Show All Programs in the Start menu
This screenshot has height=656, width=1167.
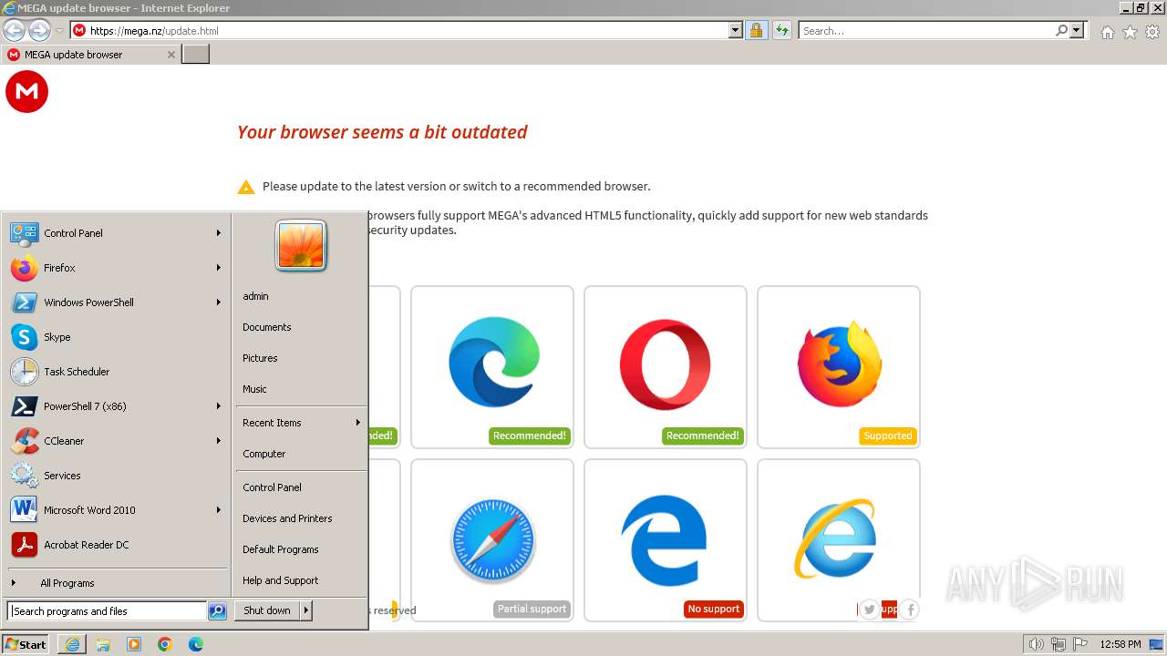click(x=116, y=583)
